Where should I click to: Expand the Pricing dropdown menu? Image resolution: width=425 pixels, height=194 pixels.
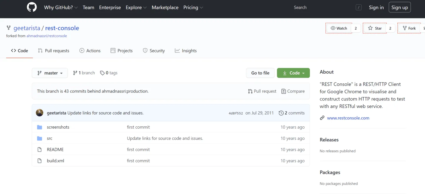click(193, 7)
